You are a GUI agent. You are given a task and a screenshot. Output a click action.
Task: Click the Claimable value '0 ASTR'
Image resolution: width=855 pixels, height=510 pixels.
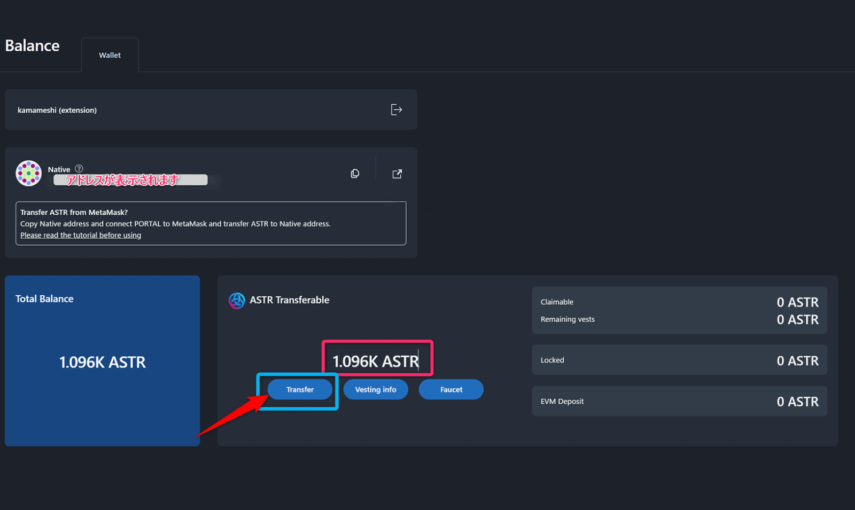797,302
